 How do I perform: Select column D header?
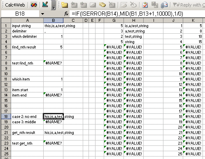pos(86,21)
